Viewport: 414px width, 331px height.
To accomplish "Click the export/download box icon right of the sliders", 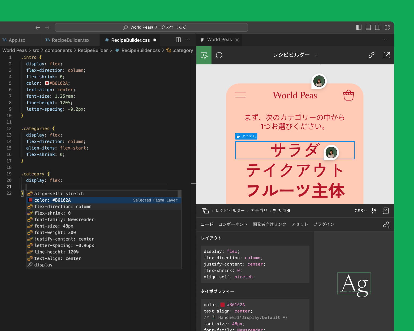I will pyautogui.click(x=386, y=211).
